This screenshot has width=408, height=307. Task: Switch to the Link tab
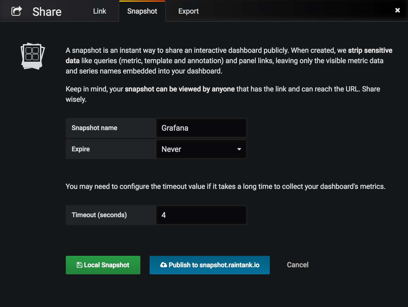click(100, 11)
